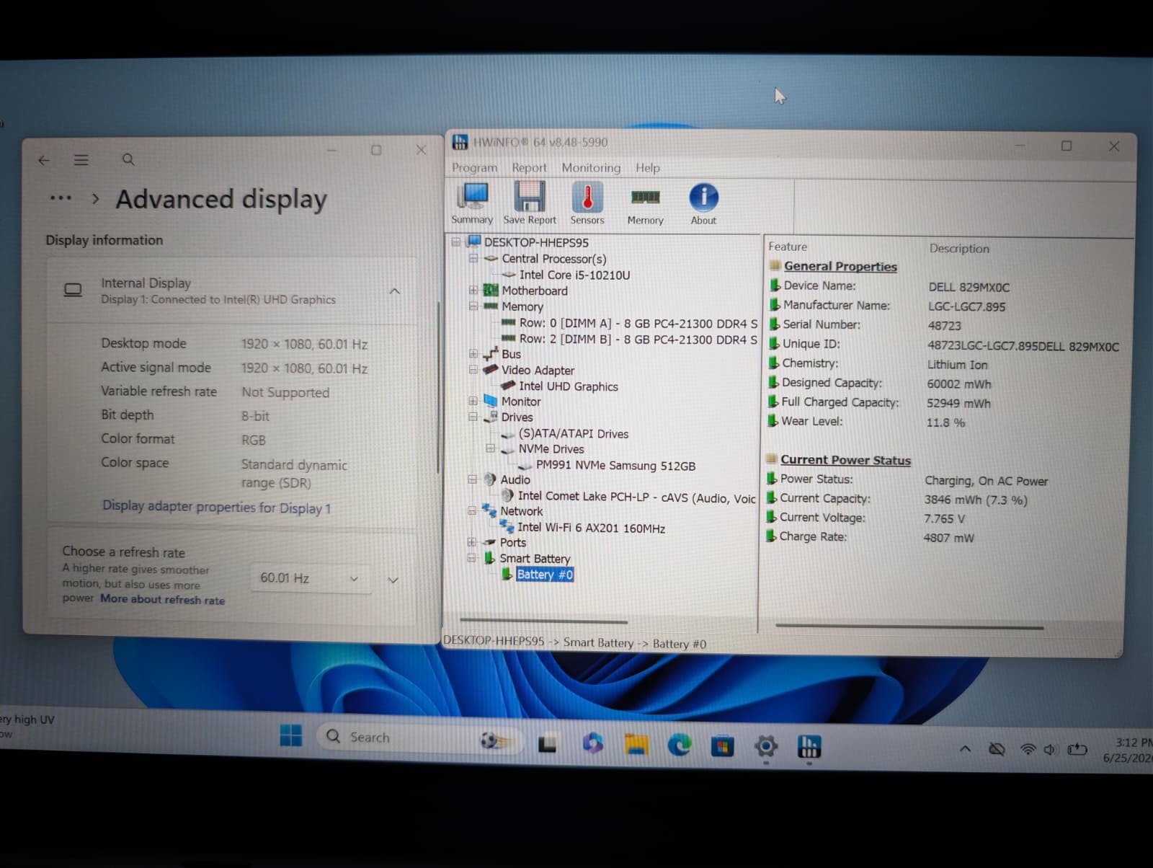The width and height of the screenshot is (1153, 868).
Task: Follow the More about refresh rate link
Action: [162, 599]
